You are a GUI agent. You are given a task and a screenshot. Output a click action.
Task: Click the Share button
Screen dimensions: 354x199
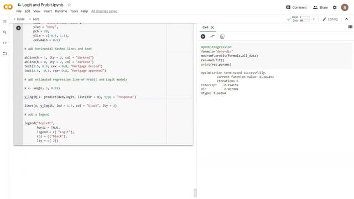click(x=320, y=7)
